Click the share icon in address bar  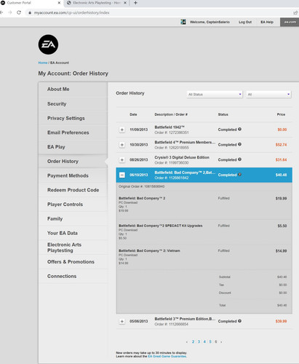[x=295, y=12]
